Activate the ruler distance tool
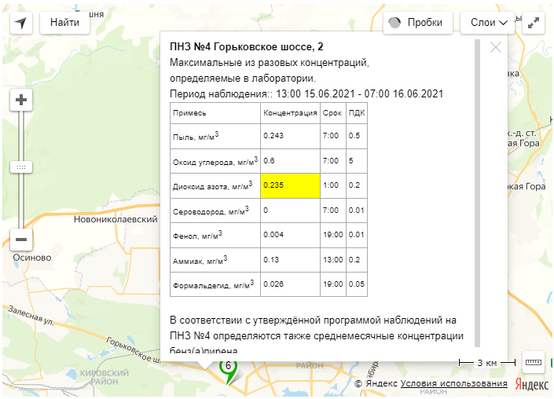This screenshot has width=554, height=399. (x=534, y=362)
